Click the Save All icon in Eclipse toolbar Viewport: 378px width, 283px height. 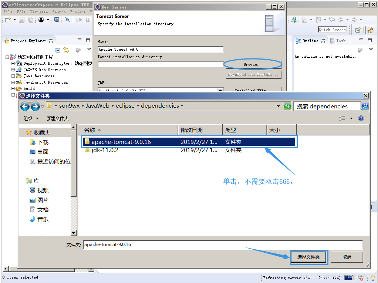tap(30, 20)
